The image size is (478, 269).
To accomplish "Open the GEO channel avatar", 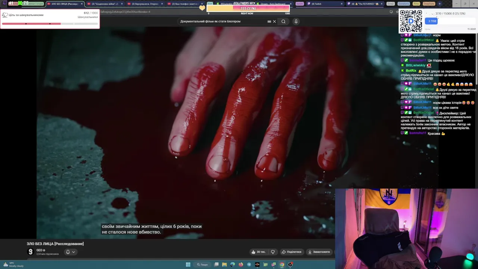I will 30,252.
